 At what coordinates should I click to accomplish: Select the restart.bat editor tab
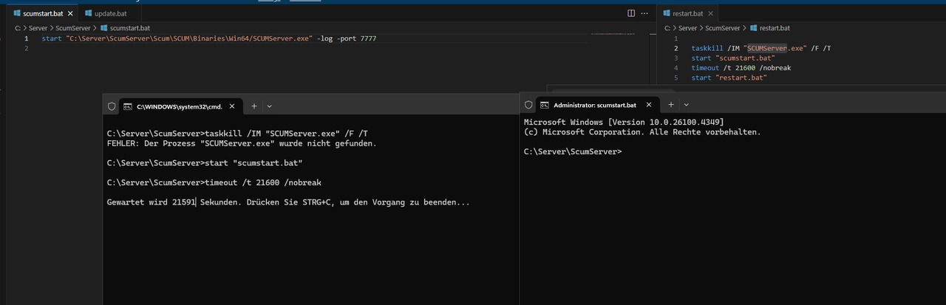click(687, 13)
